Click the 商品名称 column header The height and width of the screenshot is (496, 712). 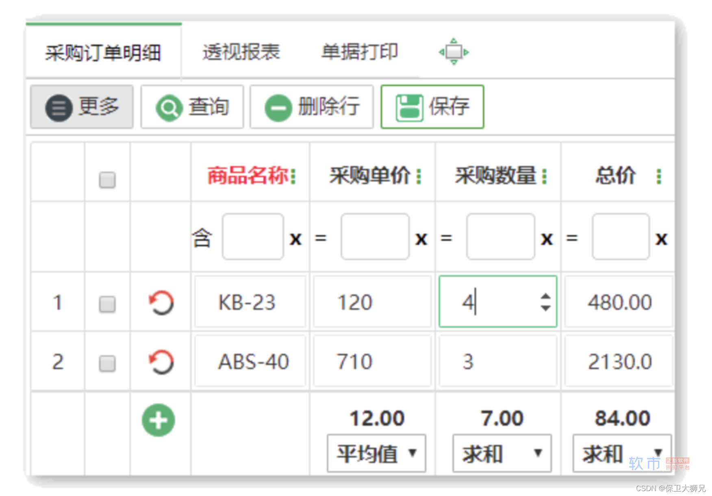click(247, 176)
